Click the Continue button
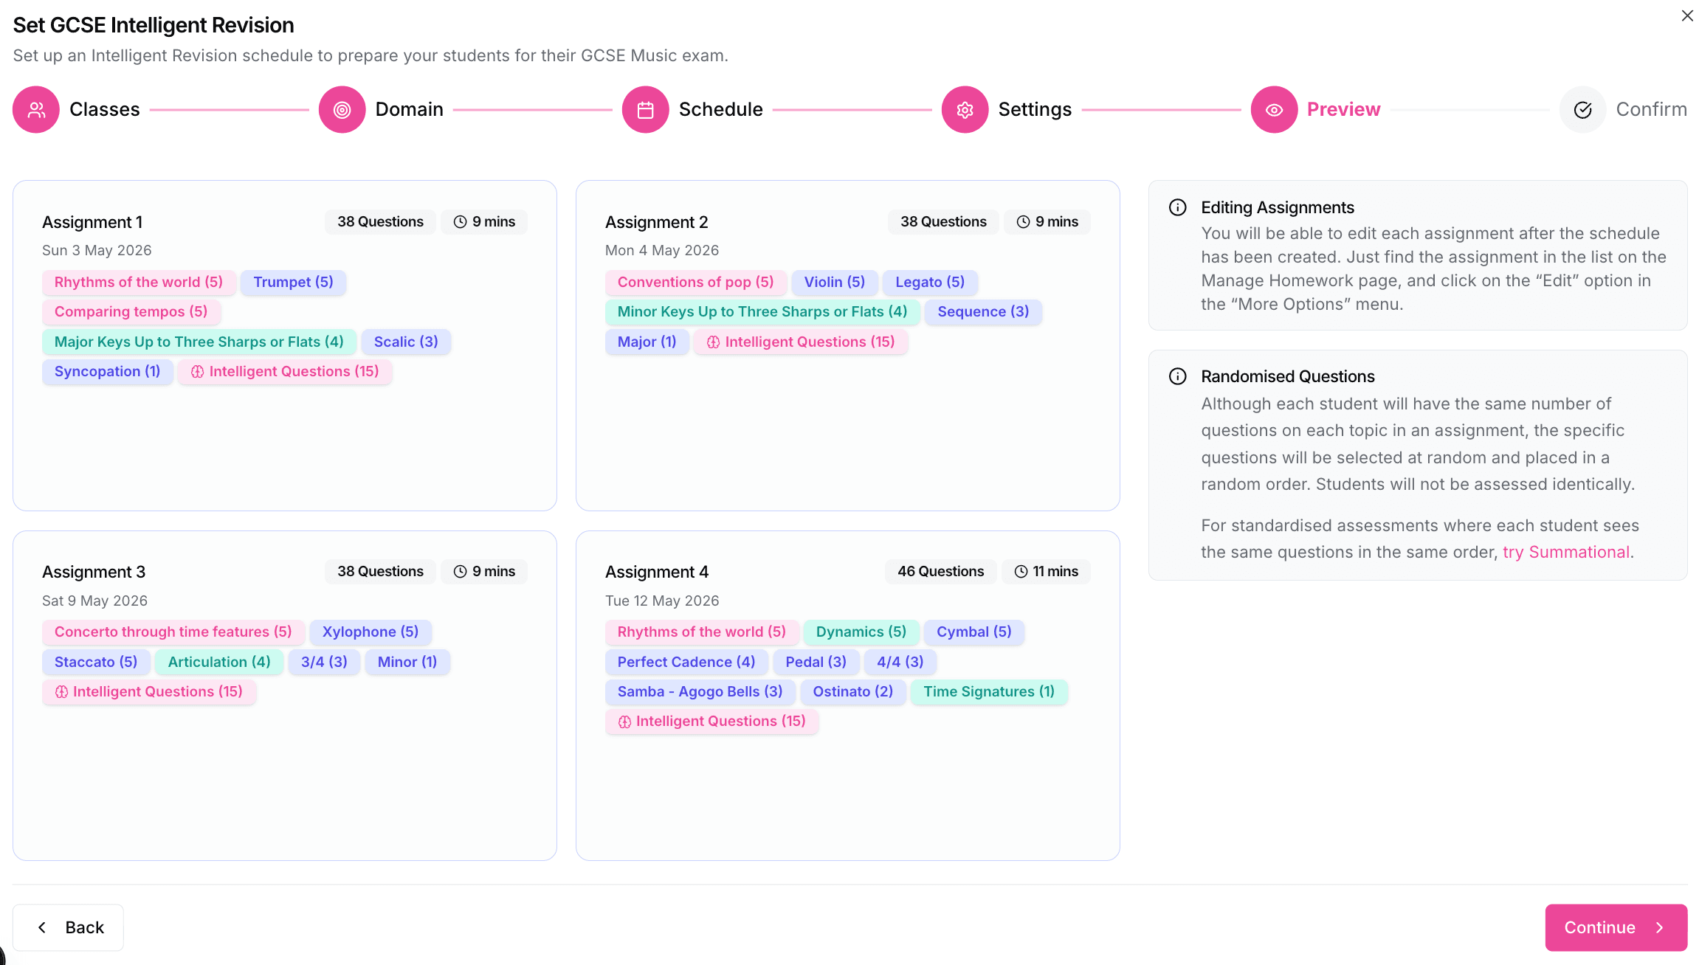This screenshot has height=965, width=1699. 1616,927
